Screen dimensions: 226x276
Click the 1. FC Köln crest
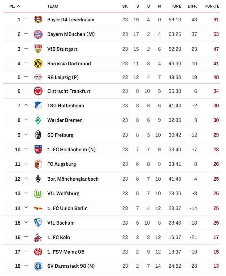[x=38, y=237]
